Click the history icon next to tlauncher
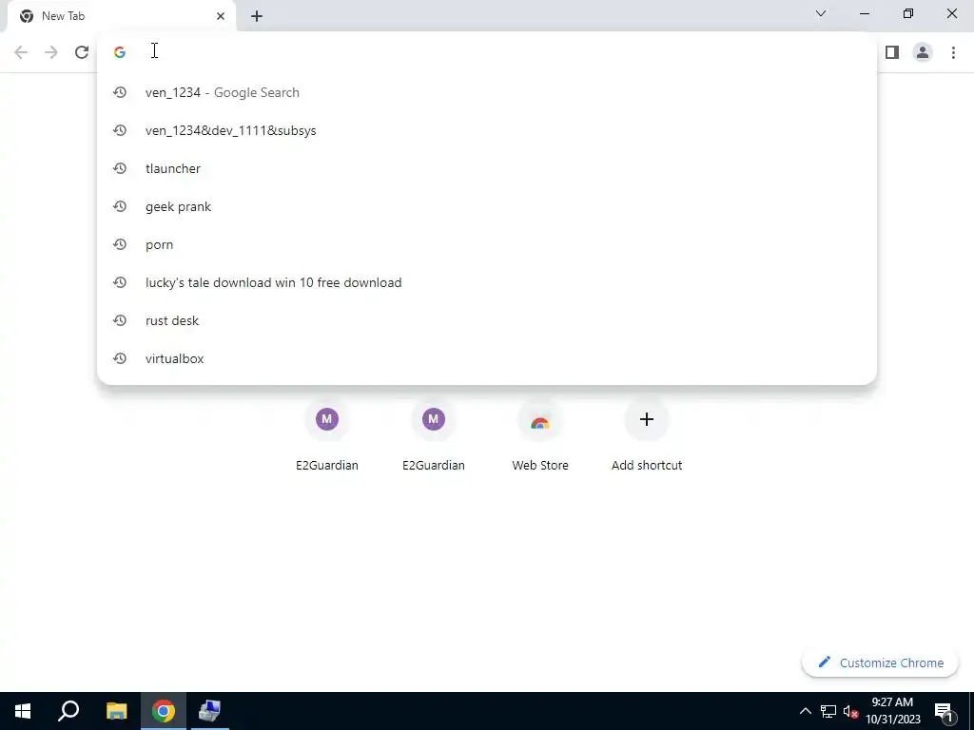The image size is (974, 730). coord(120,168)
